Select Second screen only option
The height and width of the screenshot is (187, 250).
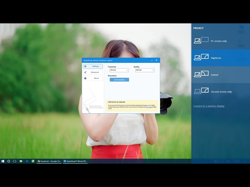click(221, 92)
